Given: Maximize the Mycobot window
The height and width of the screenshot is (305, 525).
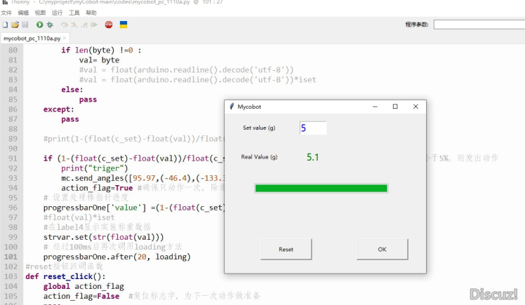Looking at the screenshot, I should (x=395, y=107).
